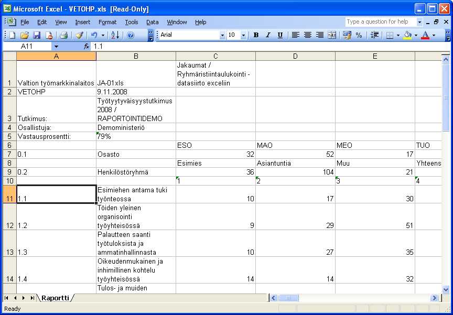Open the font size dropdown
453x315 pixels.
pos(243,35)
